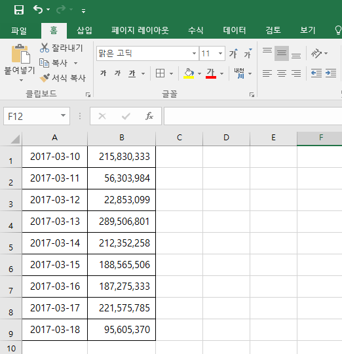The image size is (342, 354).
Task: Apply the yellow fill color bucket
Action: [x=189, y=73]
